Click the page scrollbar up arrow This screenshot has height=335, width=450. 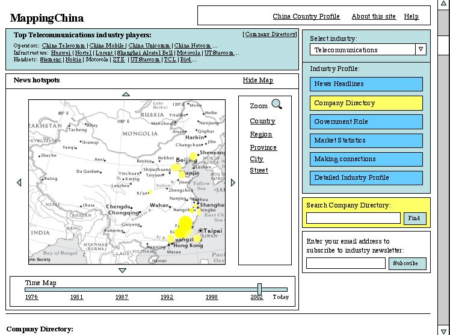coord(443,3)
